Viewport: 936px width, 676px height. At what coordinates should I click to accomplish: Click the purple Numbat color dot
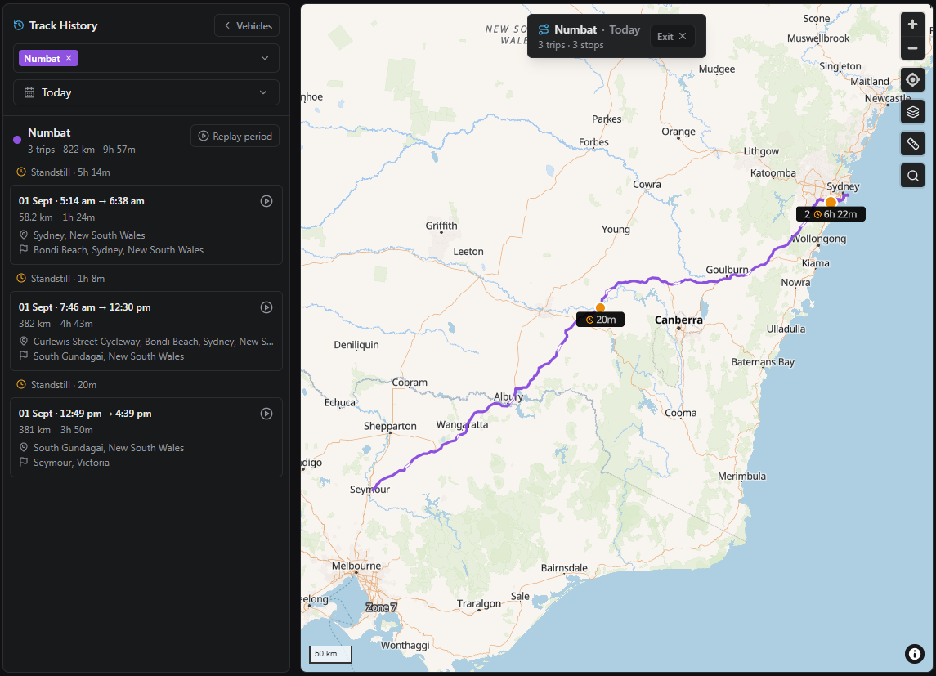(x=17, y=140)
